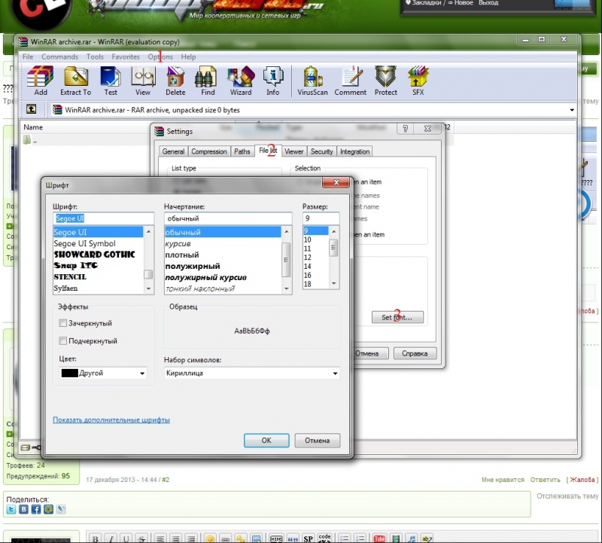Open the Favorites menu
This screenshot has height=543, width=602.
(126, 56)
